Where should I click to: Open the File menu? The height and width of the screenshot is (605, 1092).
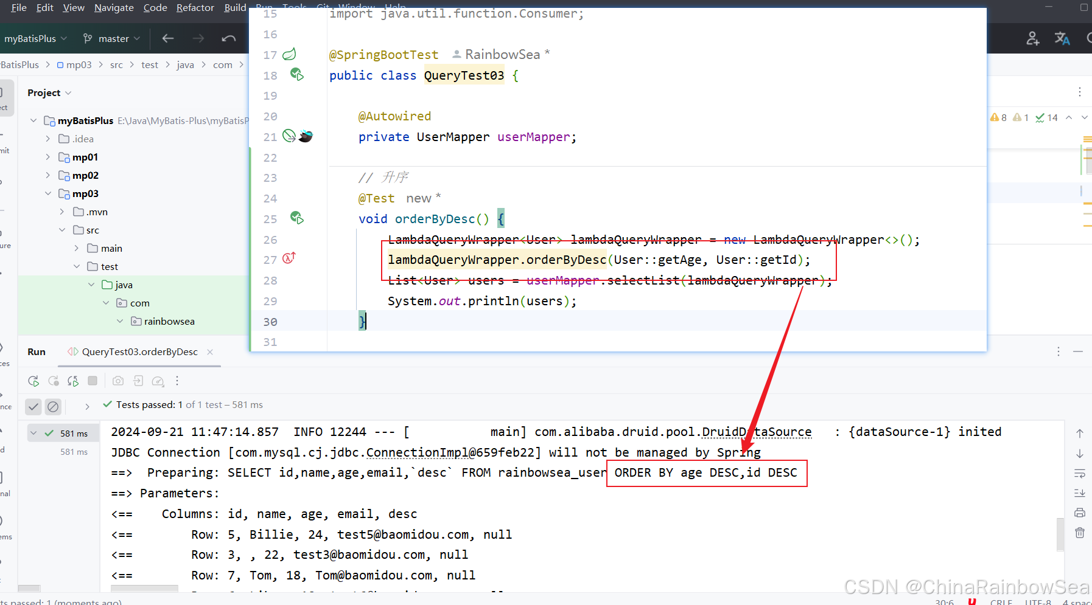(18, 7)
